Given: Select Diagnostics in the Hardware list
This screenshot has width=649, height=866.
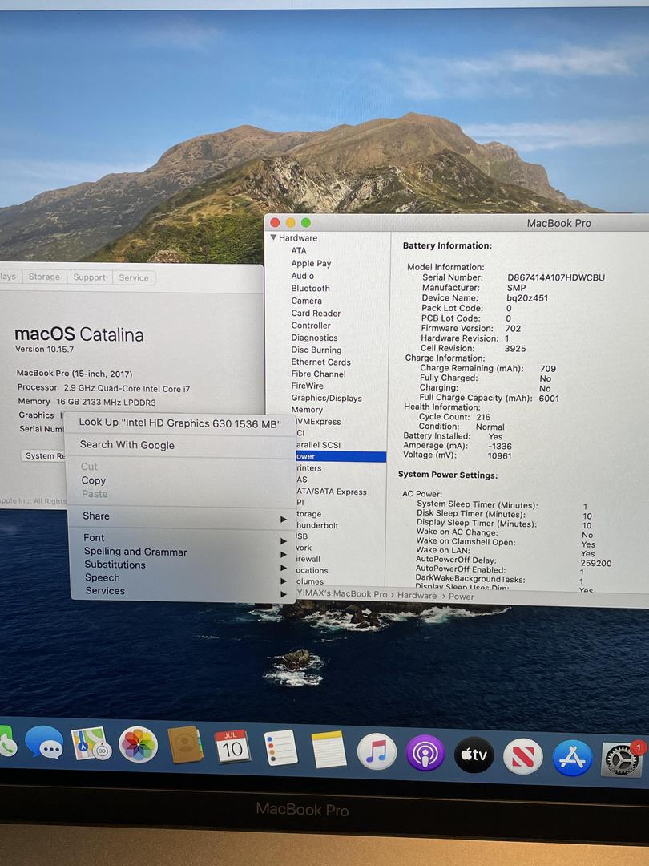Looking at the screenshot, I should (314, 338).
